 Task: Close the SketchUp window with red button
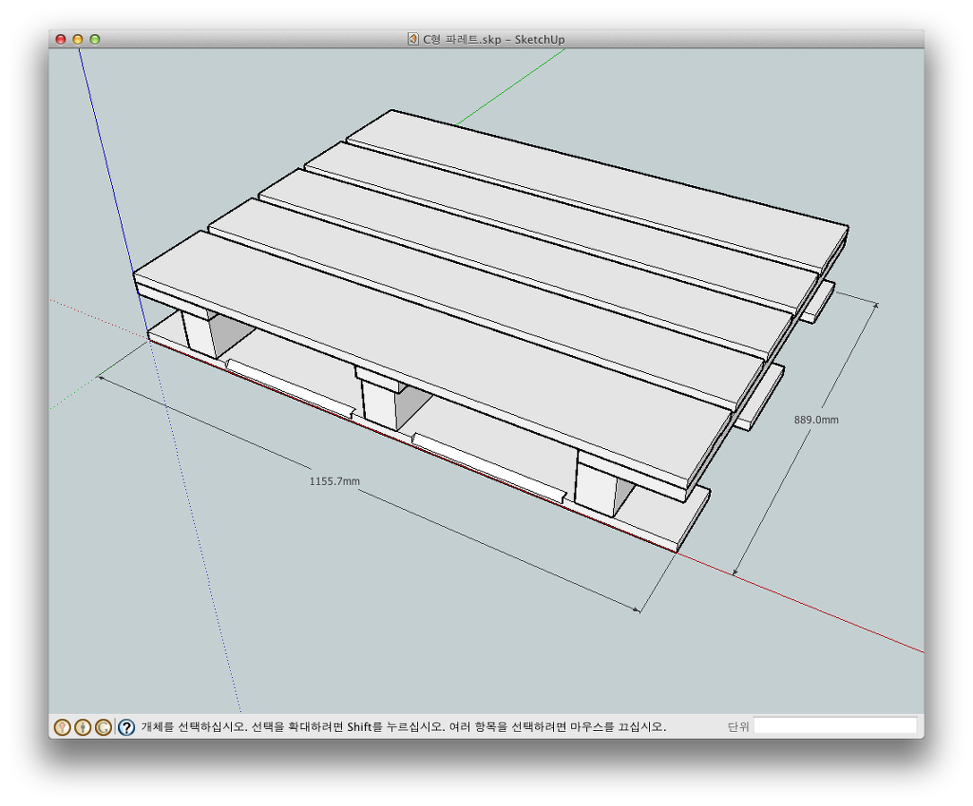(61, 39)
